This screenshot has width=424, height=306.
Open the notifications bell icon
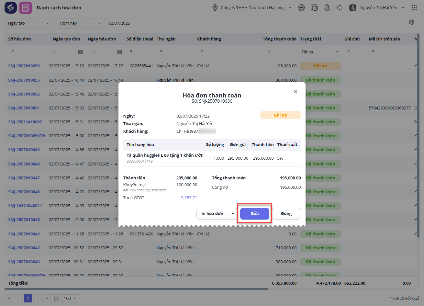point(327,8)
